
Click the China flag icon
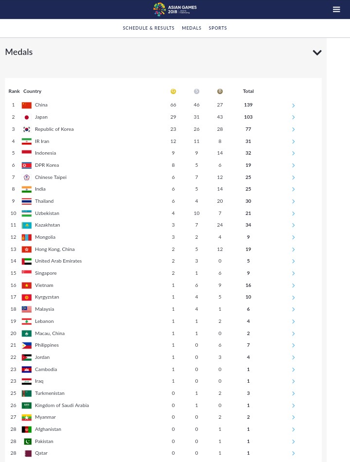[x=27, y=105]
